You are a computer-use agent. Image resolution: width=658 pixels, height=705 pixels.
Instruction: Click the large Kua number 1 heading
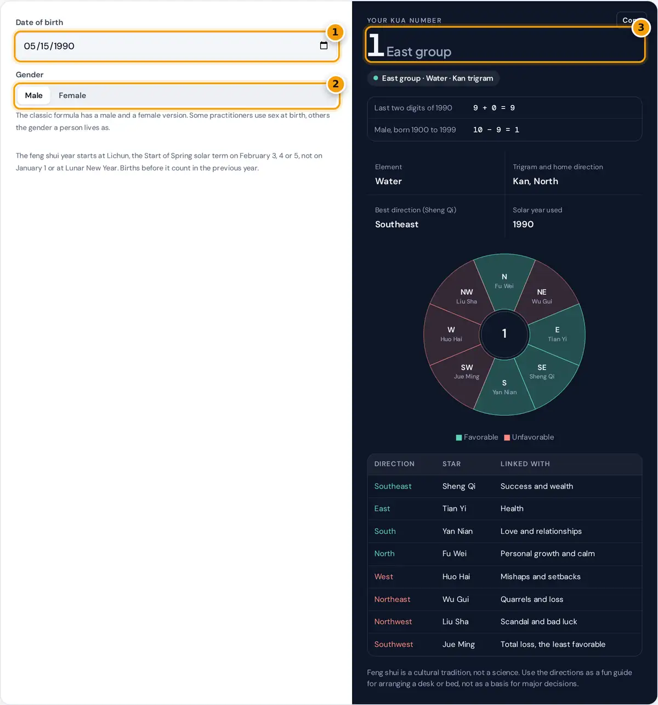376,45
